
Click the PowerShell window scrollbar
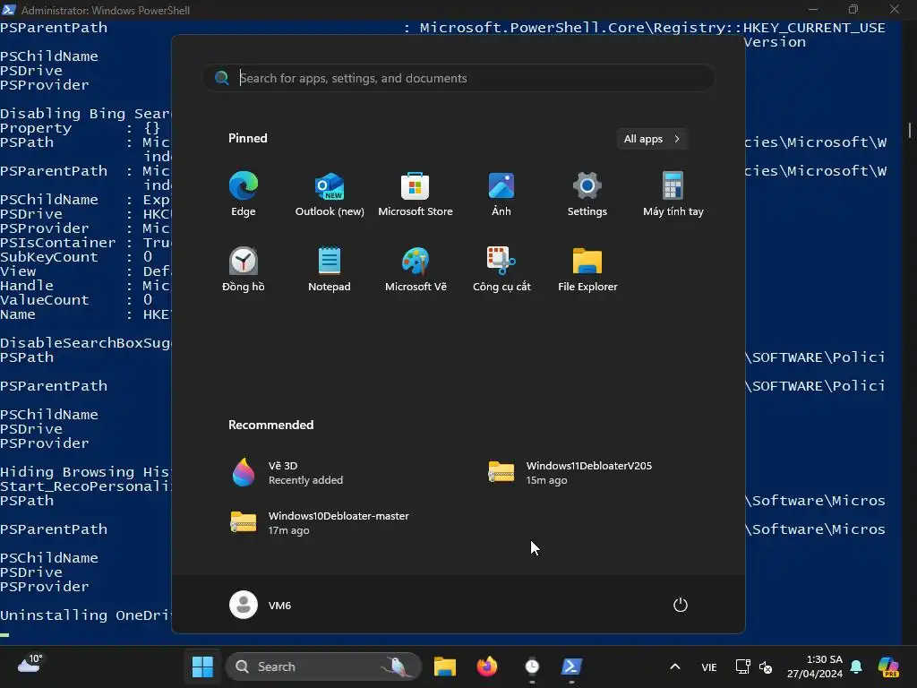[910, 131]
